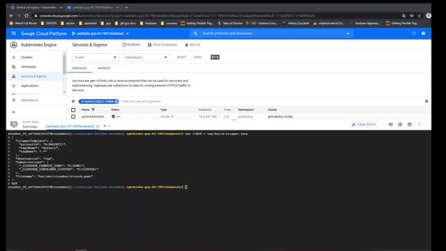Open the gceme-backend service link
Viewport: 446px width, 251px height.
[x=93, y=116]
